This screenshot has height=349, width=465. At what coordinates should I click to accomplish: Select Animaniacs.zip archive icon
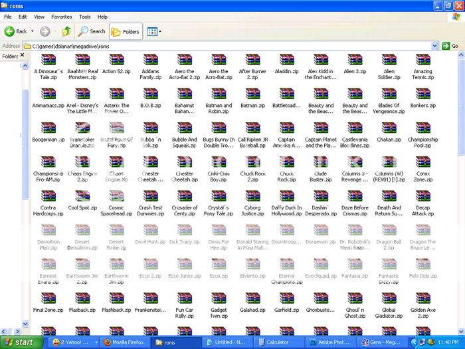point(48,94)
